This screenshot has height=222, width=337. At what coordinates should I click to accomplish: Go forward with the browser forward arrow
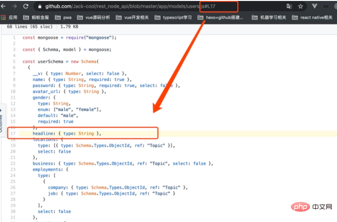click(x=14, y=7)
